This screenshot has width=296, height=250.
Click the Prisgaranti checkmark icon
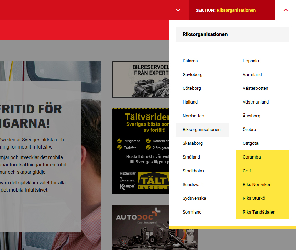(x=120, y=141)
